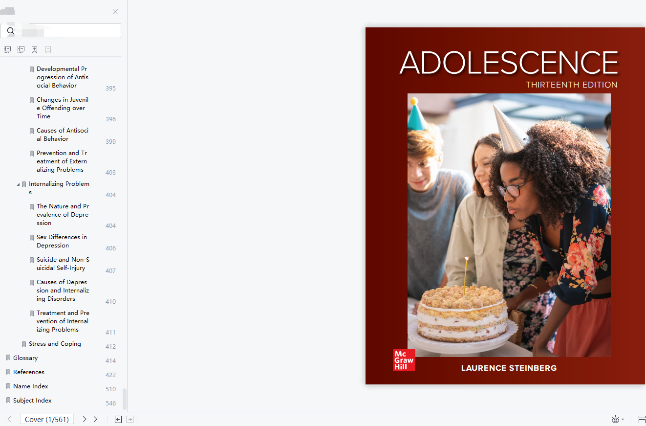This screenshot has height=426, width=646.
Task: Click the page layout icon at bottom right
Action: 642,419
